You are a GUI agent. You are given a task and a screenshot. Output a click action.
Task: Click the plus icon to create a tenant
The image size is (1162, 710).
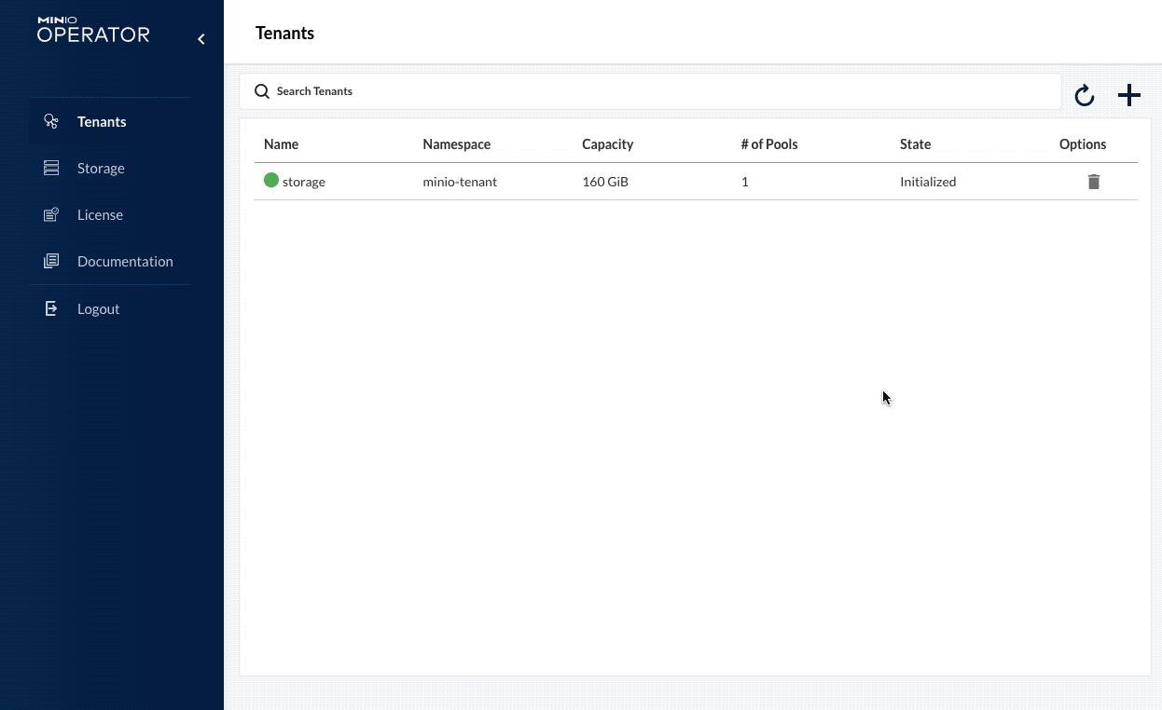coord(1128,94)
